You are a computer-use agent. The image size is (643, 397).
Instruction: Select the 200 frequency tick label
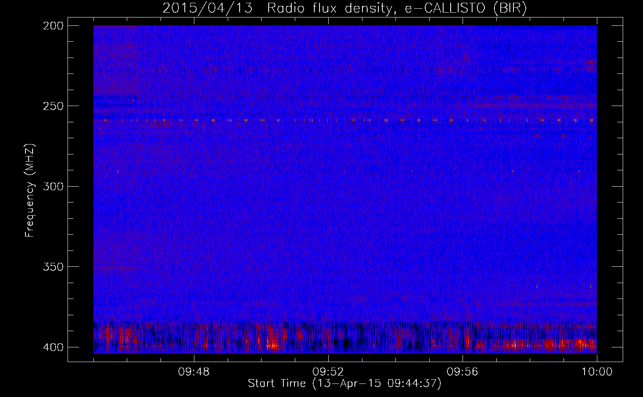point(53,26)
